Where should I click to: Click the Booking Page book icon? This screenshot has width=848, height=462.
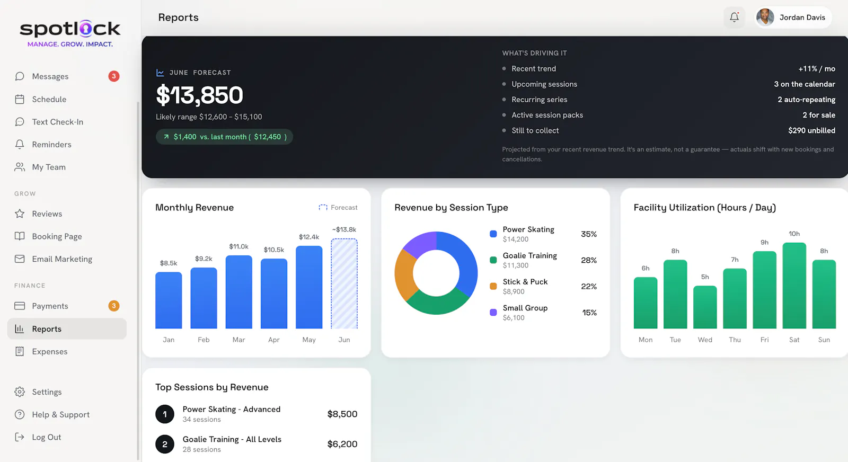click(x=20, y=236)
